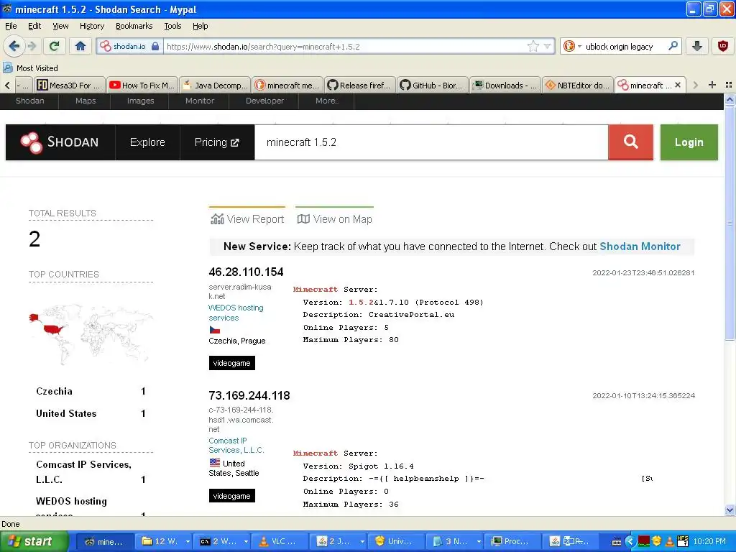
Task: Click the forward navigation arrow
Action: coord(32,46)
